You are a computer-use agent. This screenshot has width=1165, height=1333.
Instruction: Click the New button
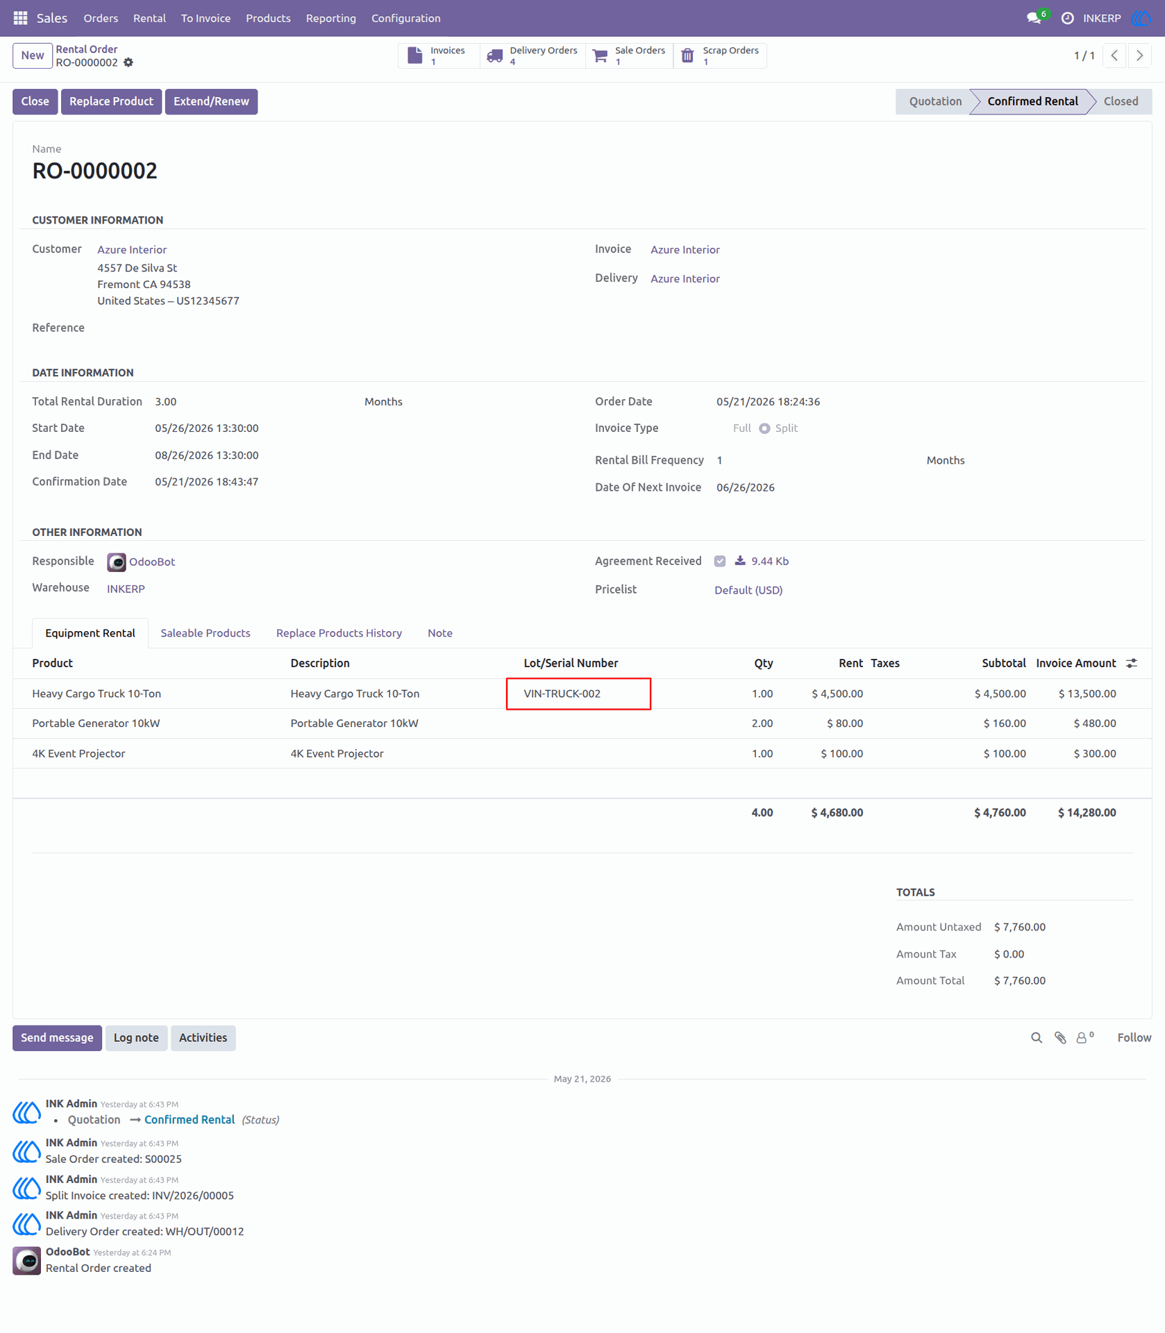tap(32, 56)
